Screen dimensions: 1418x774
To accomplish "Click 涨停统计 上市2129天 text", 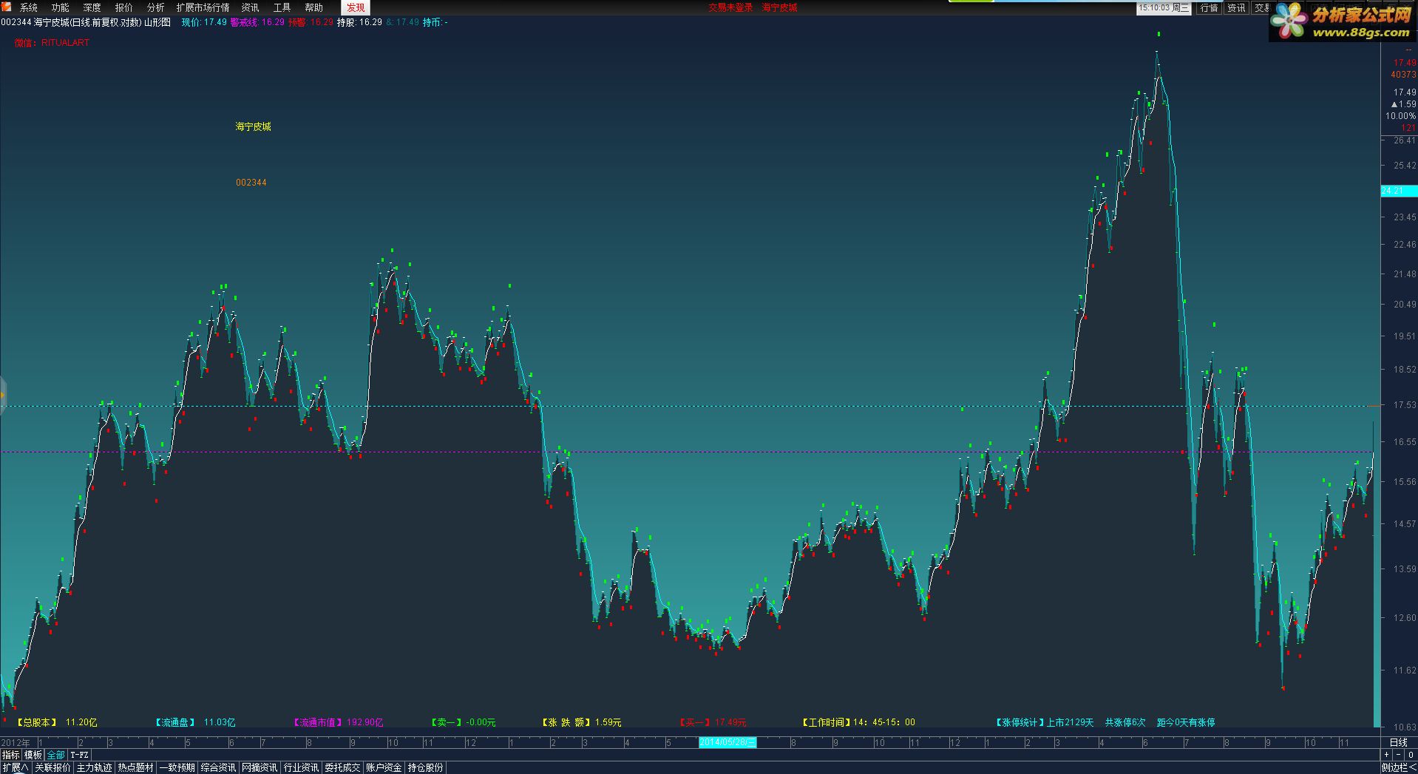I will (x=1044, y=722).
